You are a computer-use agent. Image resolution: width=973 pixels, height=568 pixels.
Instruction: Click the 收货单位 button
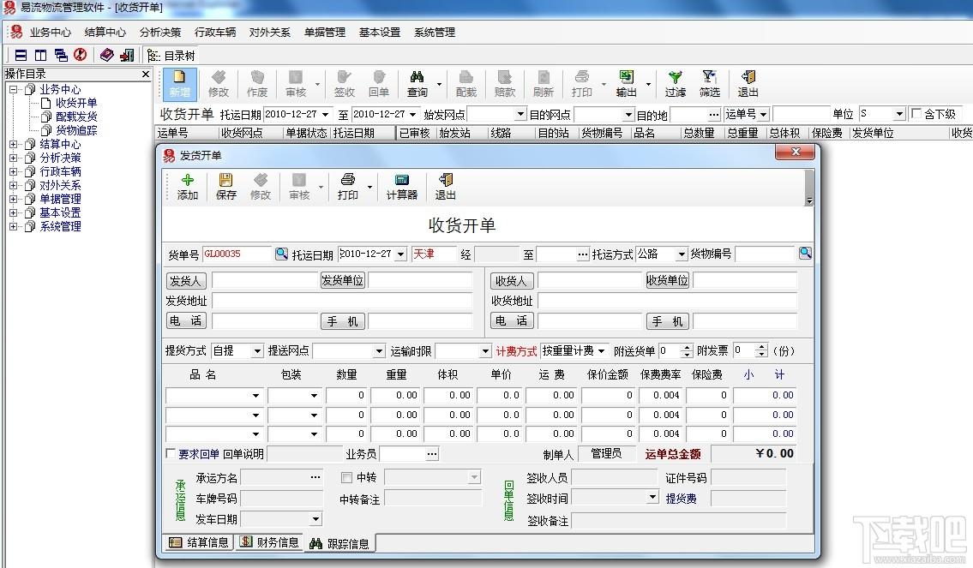pyautogui.click(x=668, y=280)
